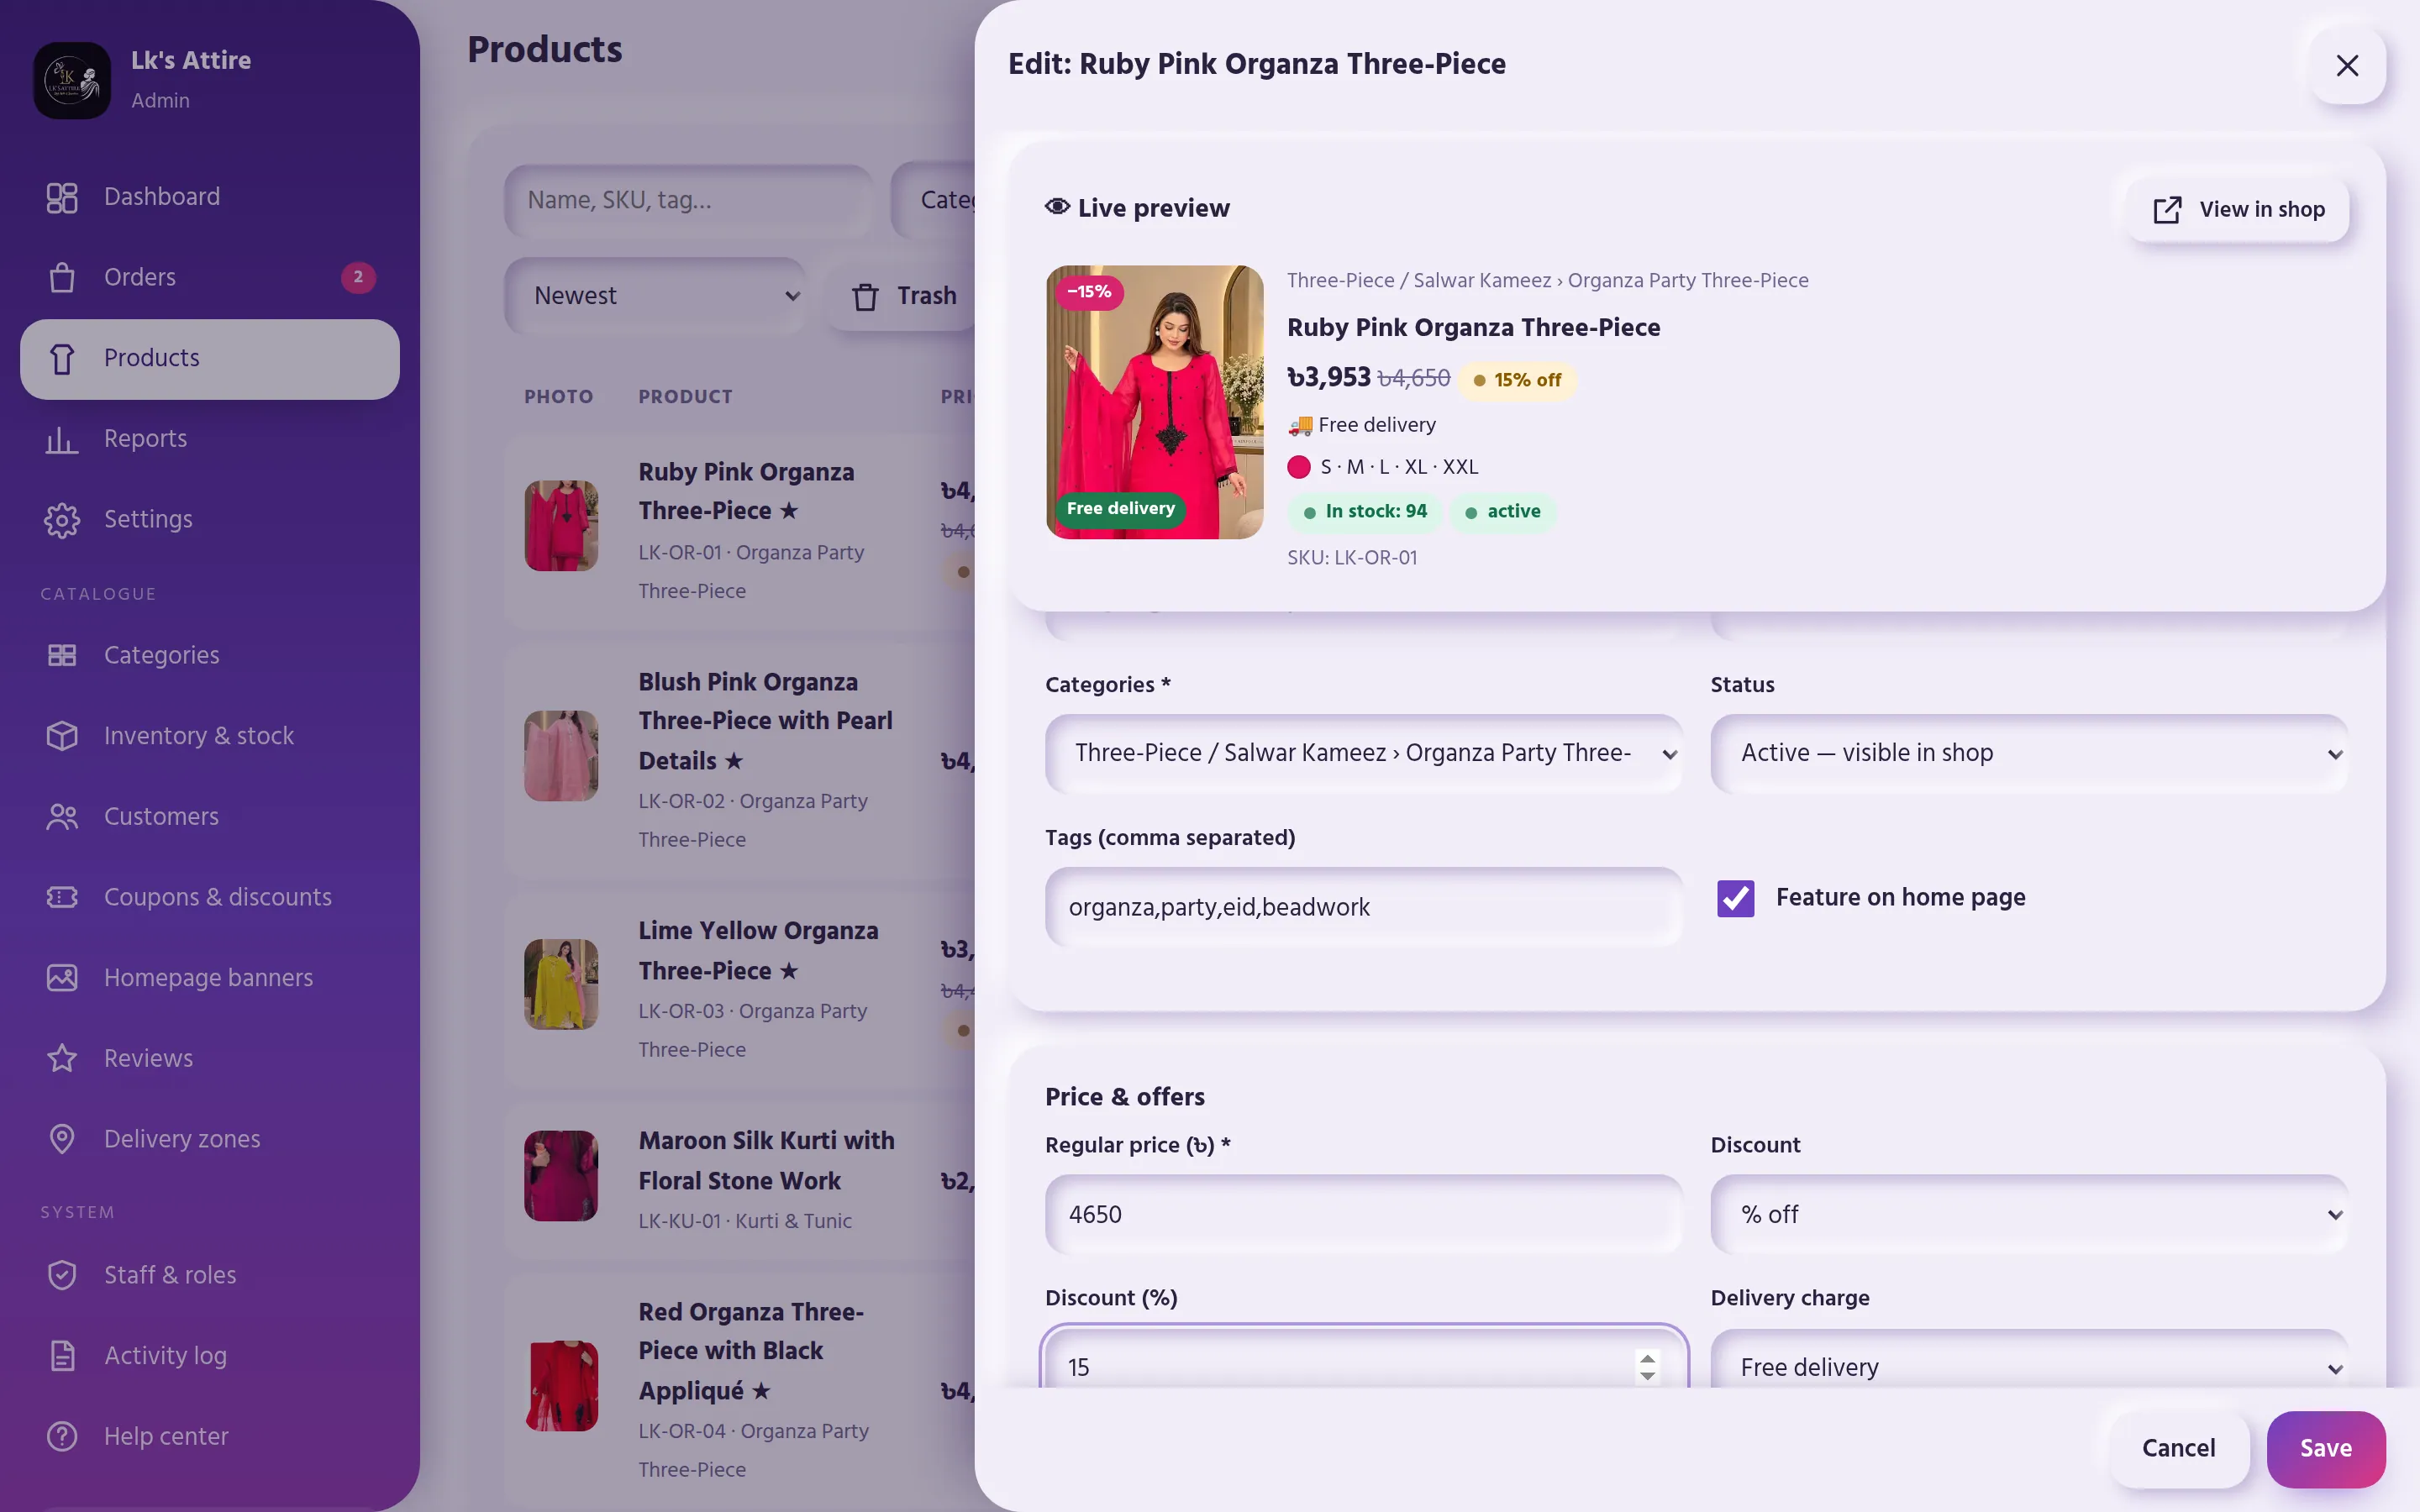Open the Discount type dropdown showing % off
Screen dimensions: 2420x1512
tap(2029, 1215)
